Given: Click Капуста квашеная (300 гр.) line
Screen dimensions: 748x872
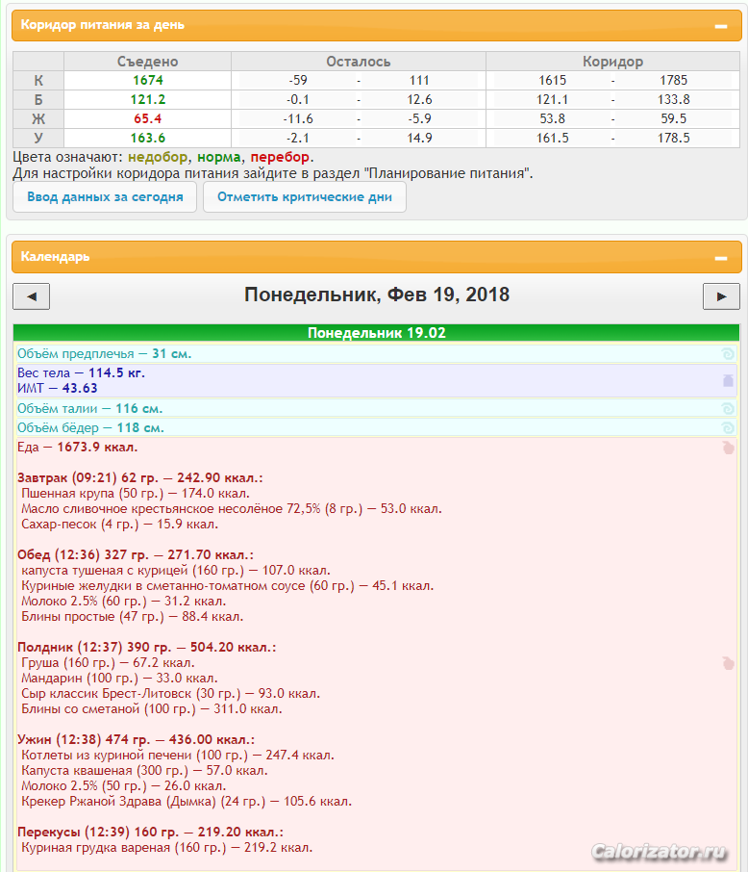Looking at the screenshot, I should coord(144,770).
